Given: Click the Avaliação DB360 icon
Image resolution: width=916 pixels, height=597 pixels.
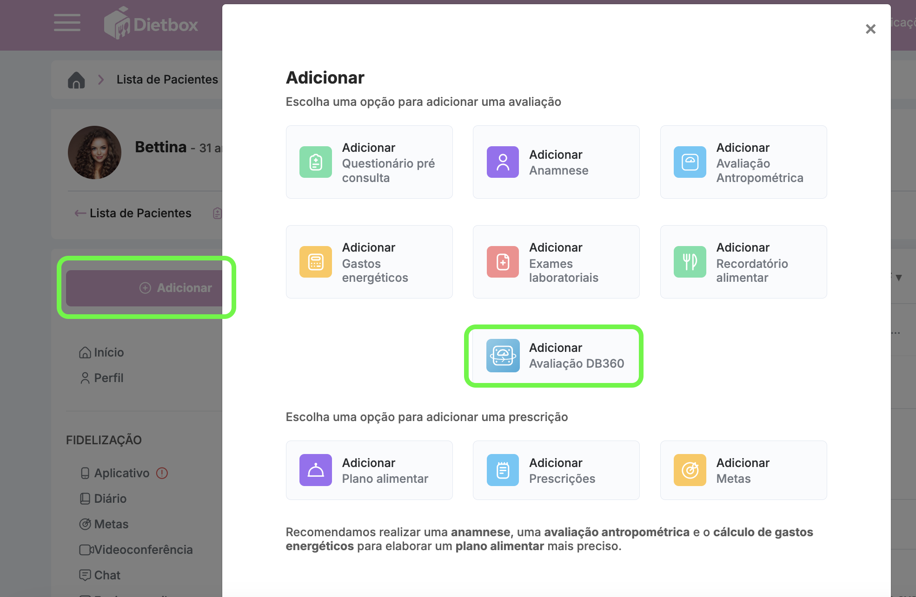Looking at the screenshot, I should tap(503, 356).
